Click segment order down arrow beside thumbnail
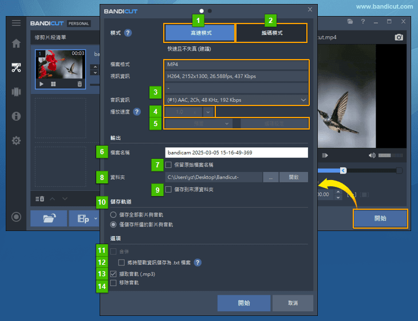 95,73
